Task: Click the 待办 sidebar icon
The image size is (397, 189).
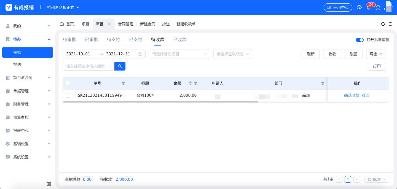Action: [8, 39]
